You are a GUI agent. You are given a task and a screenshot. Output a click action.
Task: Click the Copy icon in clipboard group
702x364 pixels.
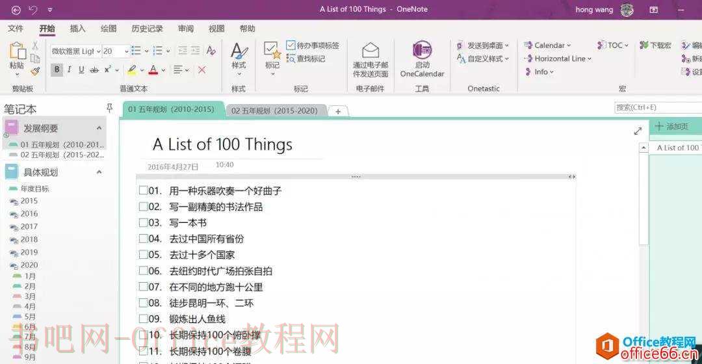[35, 58]
